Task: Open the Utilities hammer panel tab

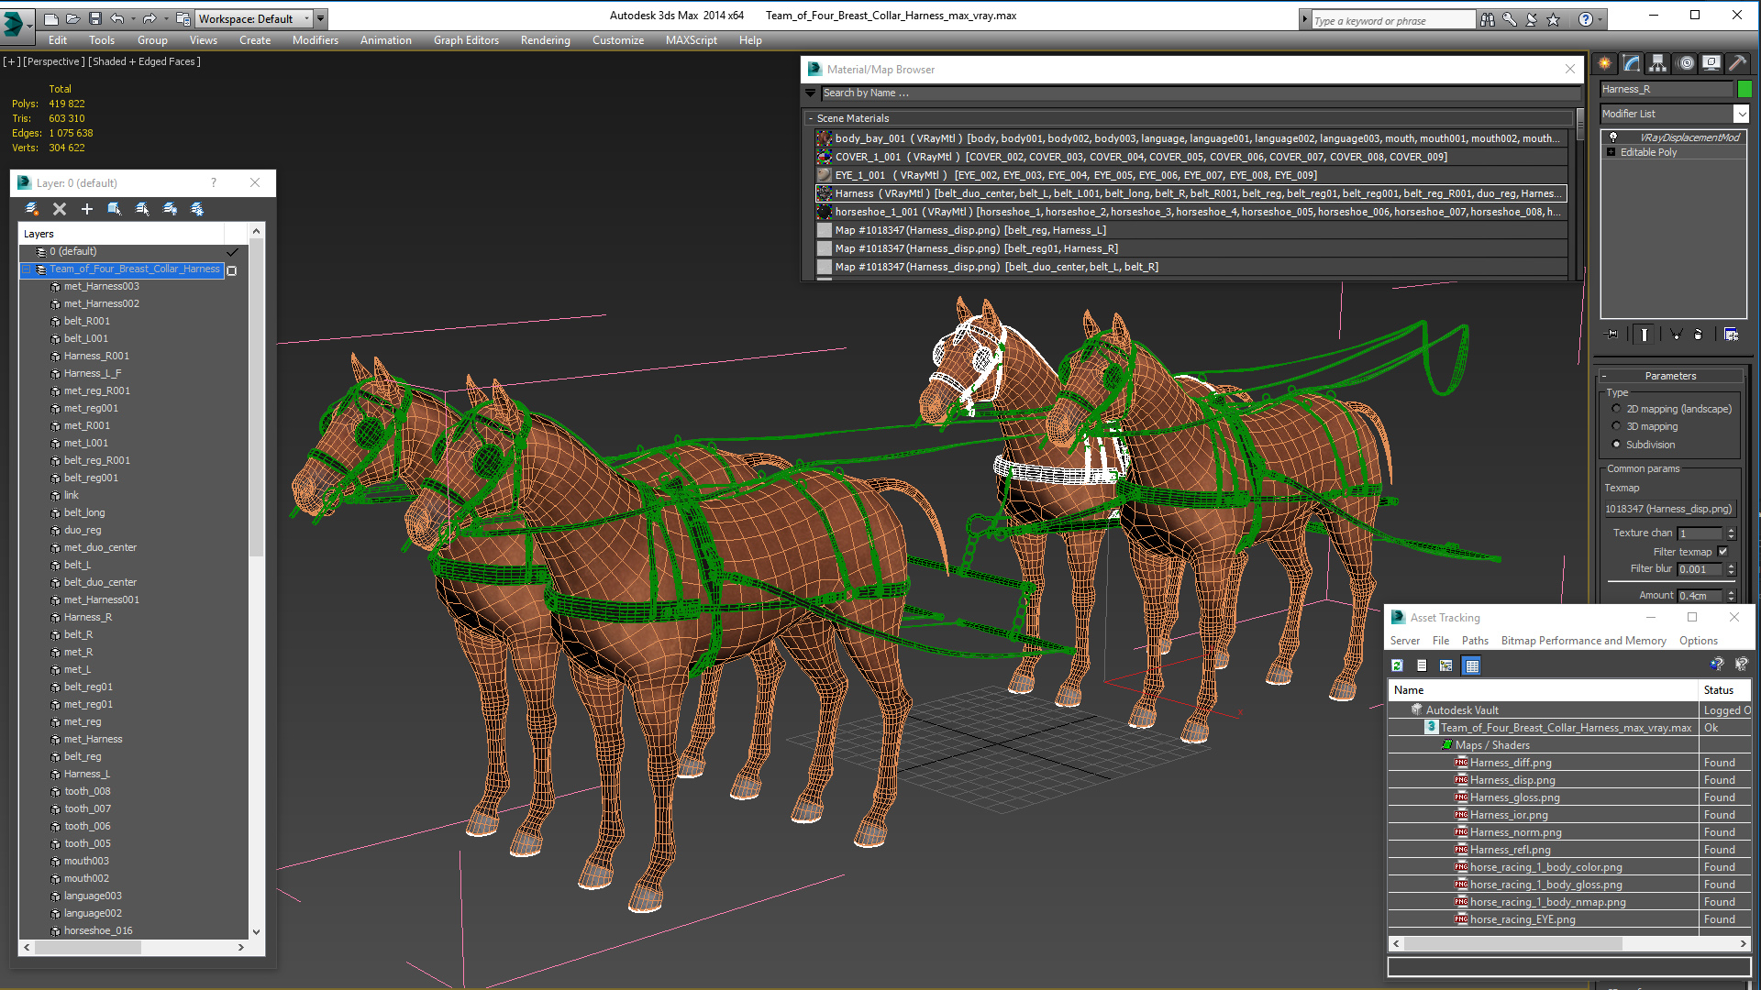Action: tap(1736, 63)
